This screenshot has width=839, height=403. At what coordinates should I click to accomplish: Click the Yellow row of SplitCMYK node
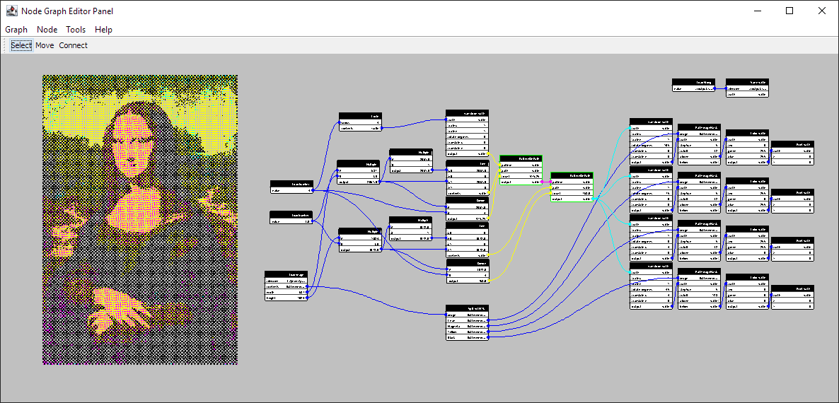467,331
